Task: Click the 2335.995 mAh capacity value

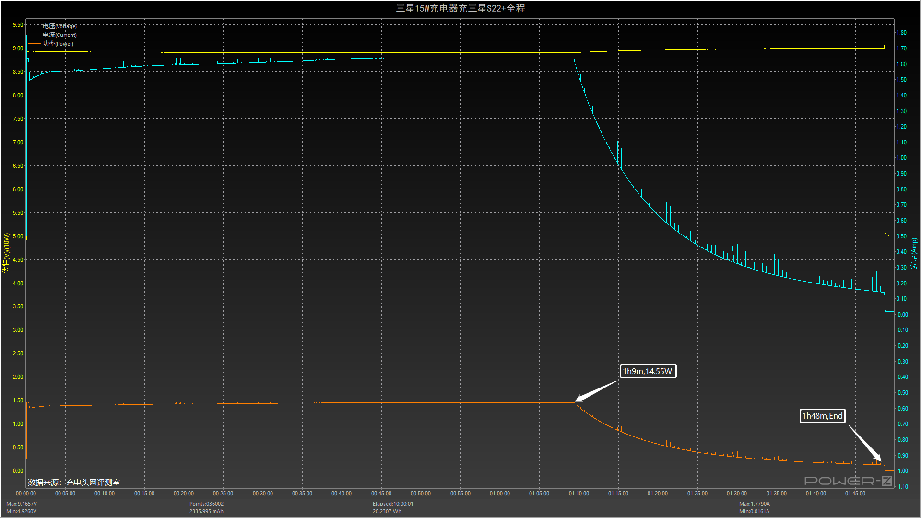Action: pyautogui.click(x=206, y=511)
